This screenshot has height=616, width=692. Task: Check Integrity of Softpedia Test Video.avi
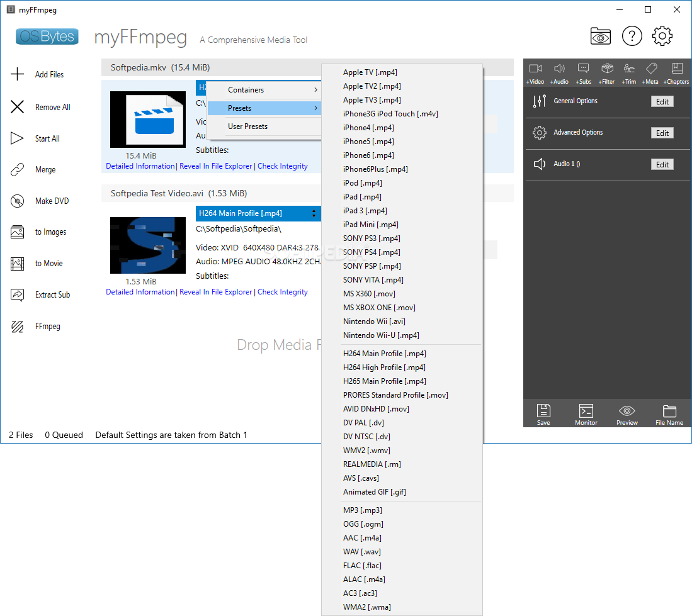[x=283, y=292]
